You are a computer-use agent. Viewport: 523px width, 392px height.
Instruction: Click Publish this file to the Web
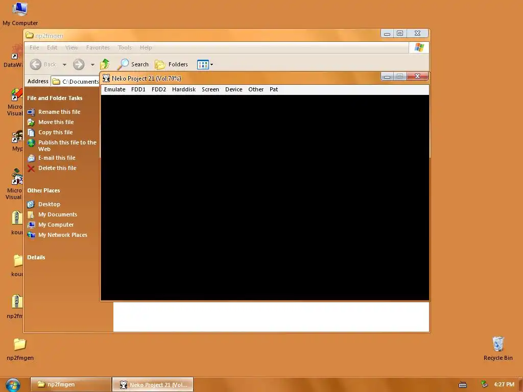tap(67, 145)
